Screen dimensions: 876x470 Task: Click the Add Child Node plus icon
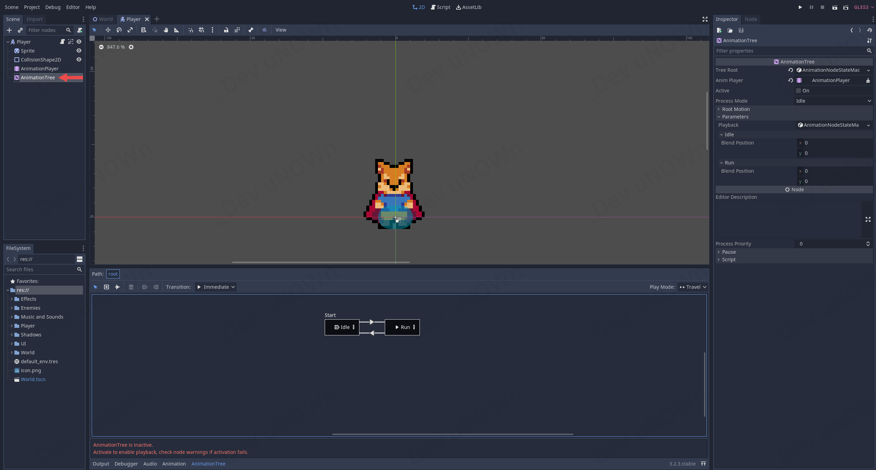(9, 30)
